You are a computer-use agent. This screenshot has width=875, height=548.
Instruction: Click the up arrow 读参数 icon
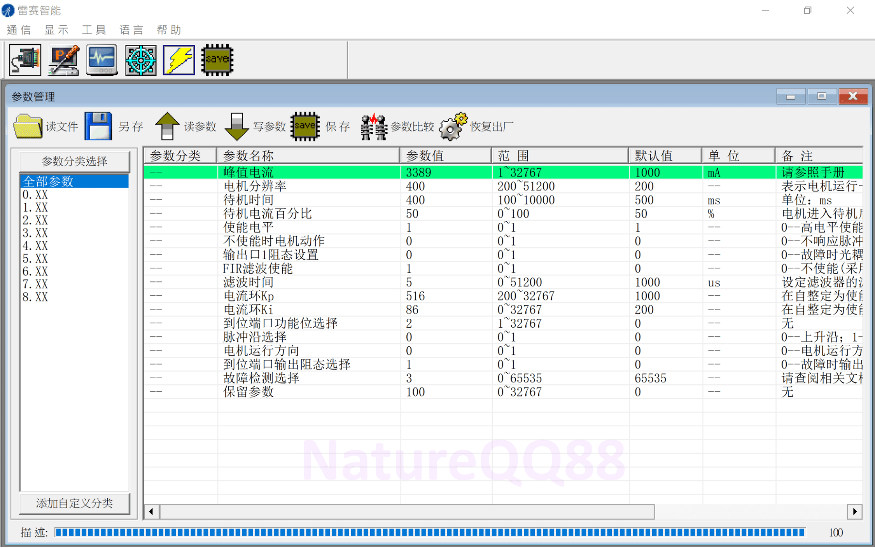(x=167, y=126)
